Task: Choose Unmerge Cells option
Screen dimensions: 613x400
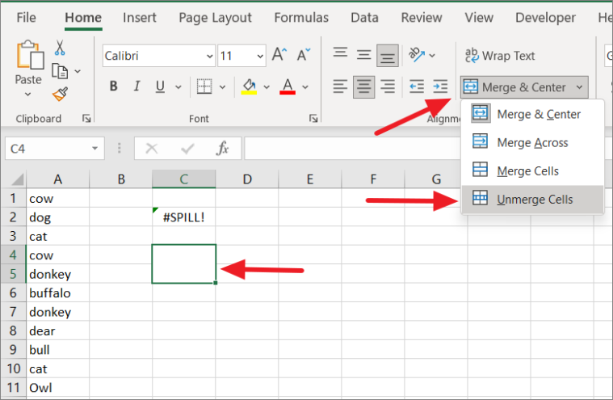Action: [532, 200]
